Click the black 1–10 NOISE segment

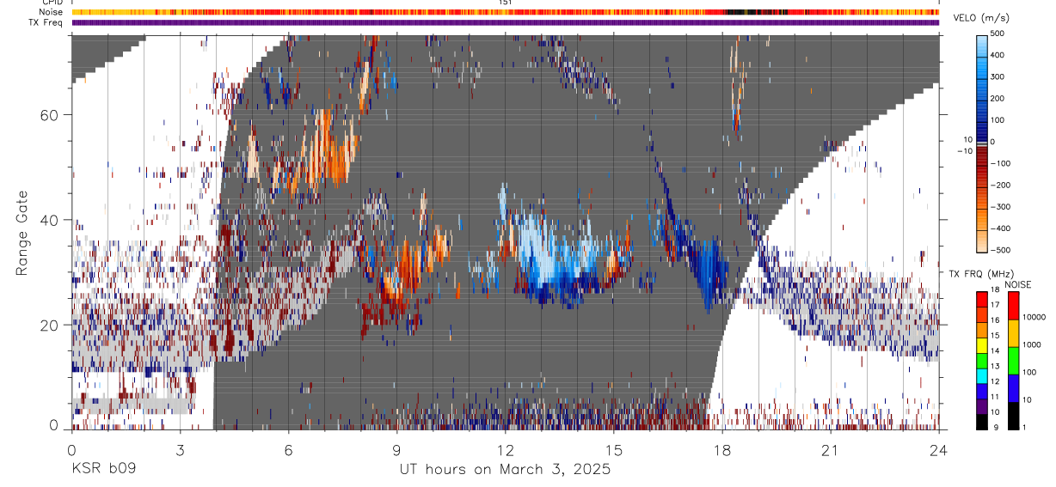coord(1014,416)
